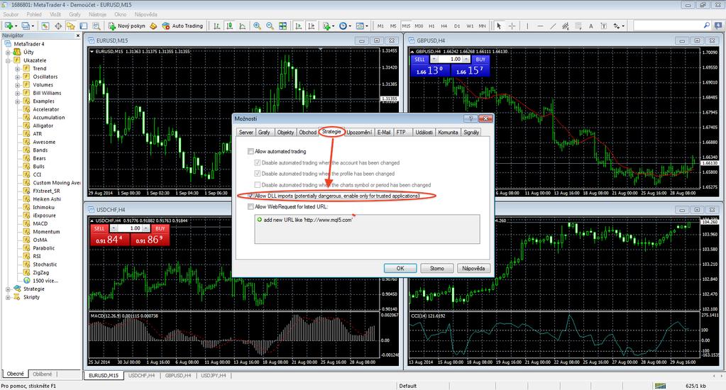This screenshot has width=726, height=390.
Task: Click the add new URL list entry
Action: tap(304, 220)
